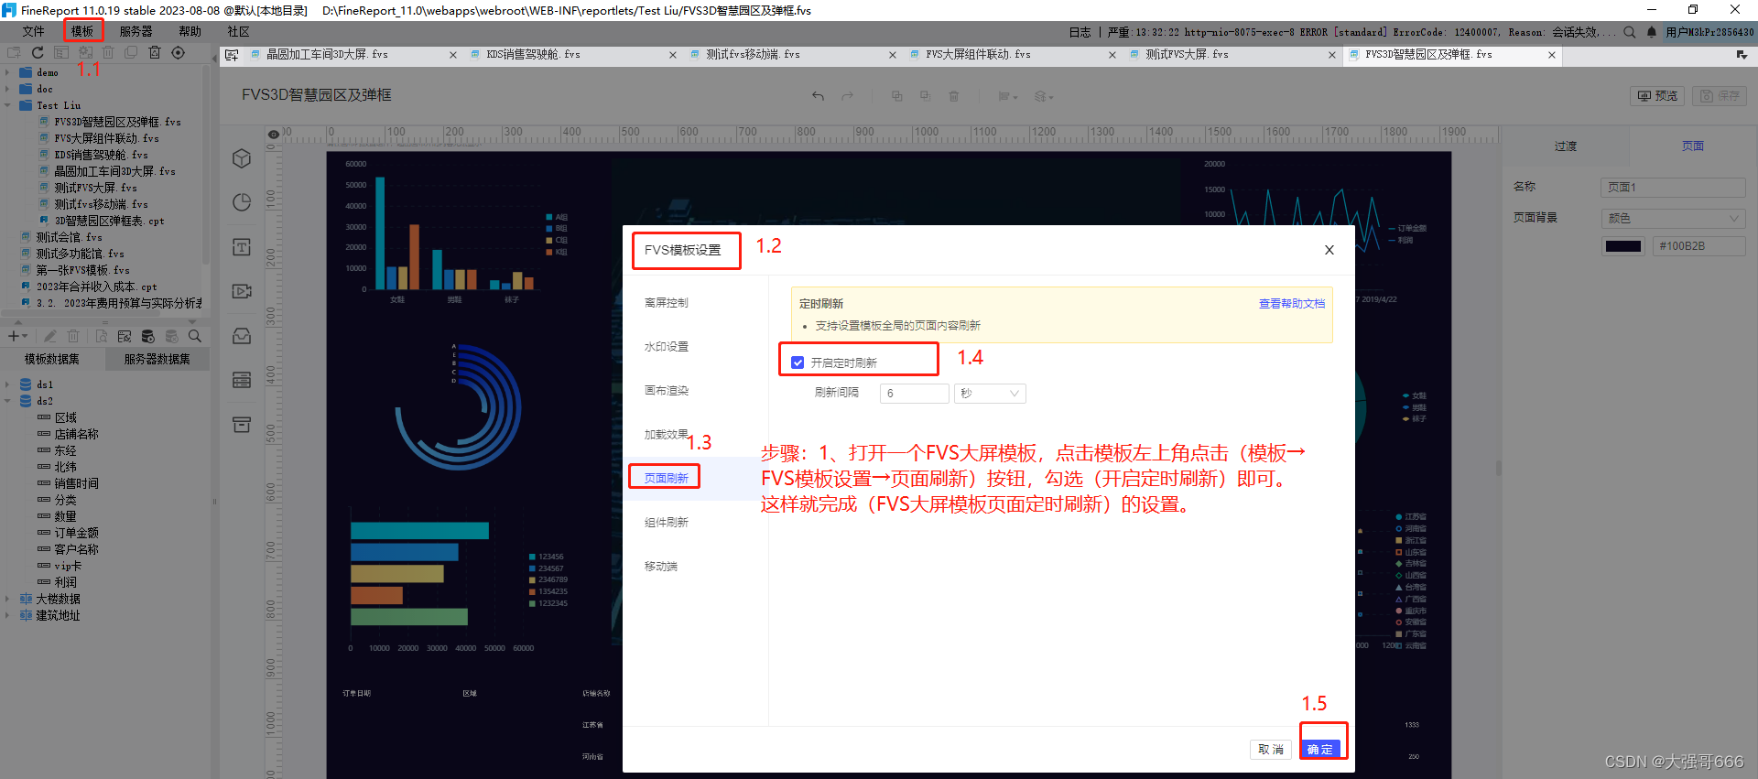Image resolution: width=1758 pixels, height=779 pixels.
Task: Select 水印设置 in settings dialog
Action: (667, 347)
